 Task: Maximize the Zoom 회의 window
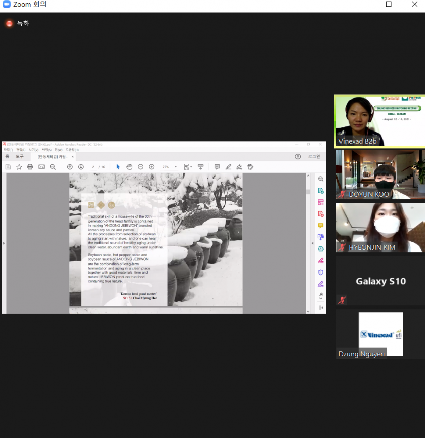pos(389,4)
